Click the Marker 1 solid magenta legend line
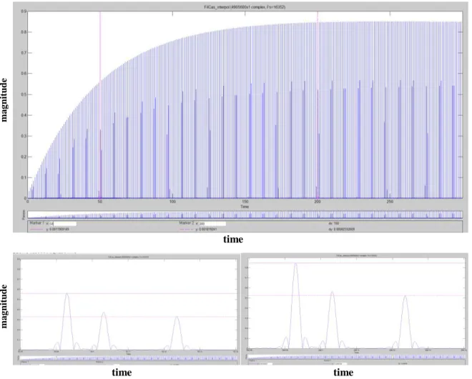Viewport: 472px width, 379px height. point(36,230)
